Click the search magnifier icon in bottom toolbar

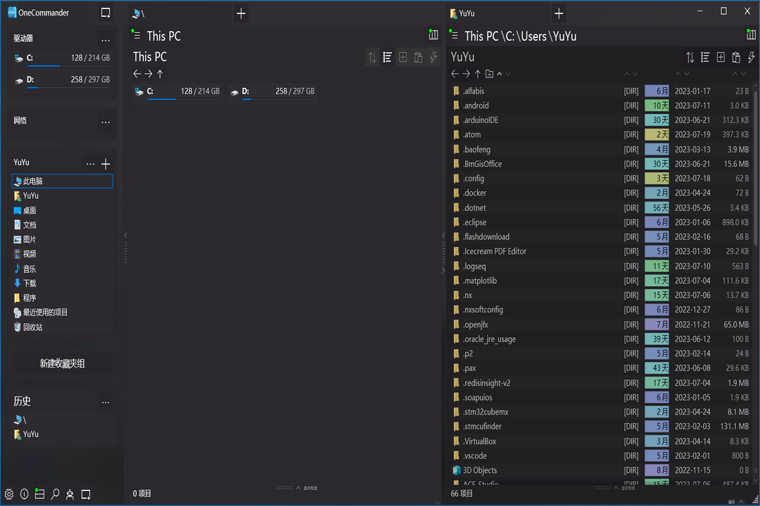55,494
